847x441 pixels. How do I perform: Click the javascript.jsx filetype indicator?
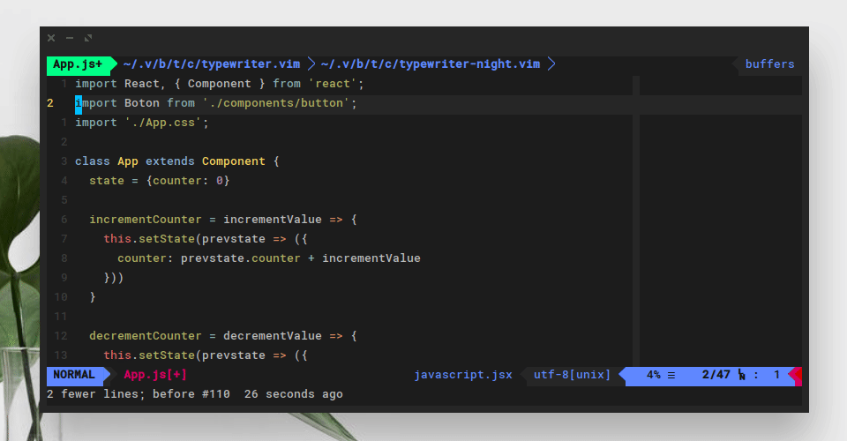coord(463,375)
